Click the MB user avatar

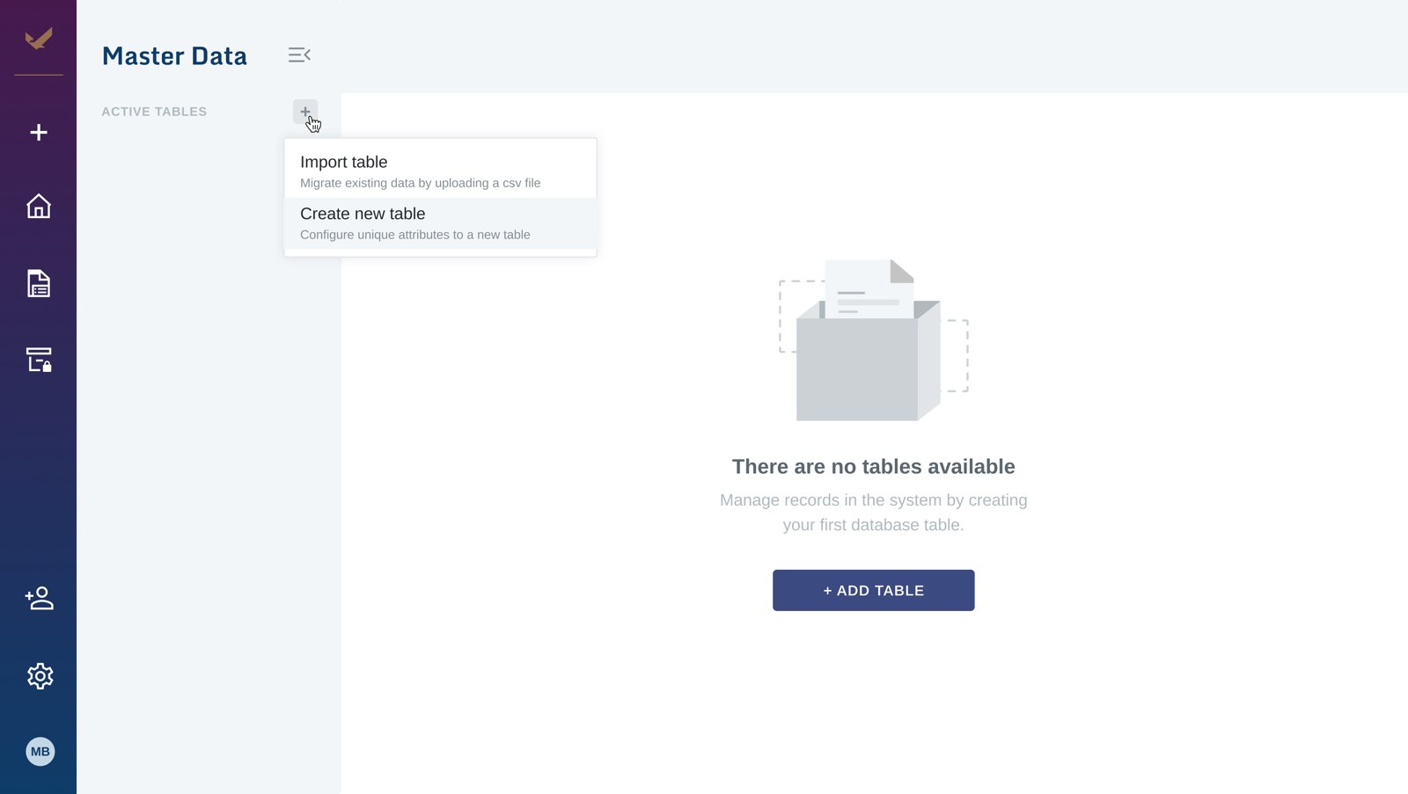[x=40, y=752]
